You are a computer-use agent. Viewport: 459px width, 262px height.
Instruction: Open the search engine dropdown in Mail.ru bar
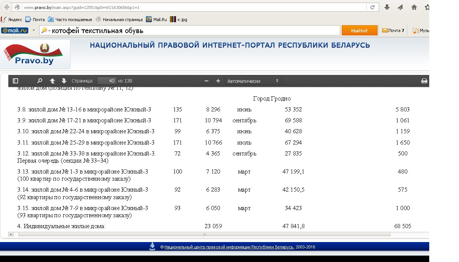[46, 30]
